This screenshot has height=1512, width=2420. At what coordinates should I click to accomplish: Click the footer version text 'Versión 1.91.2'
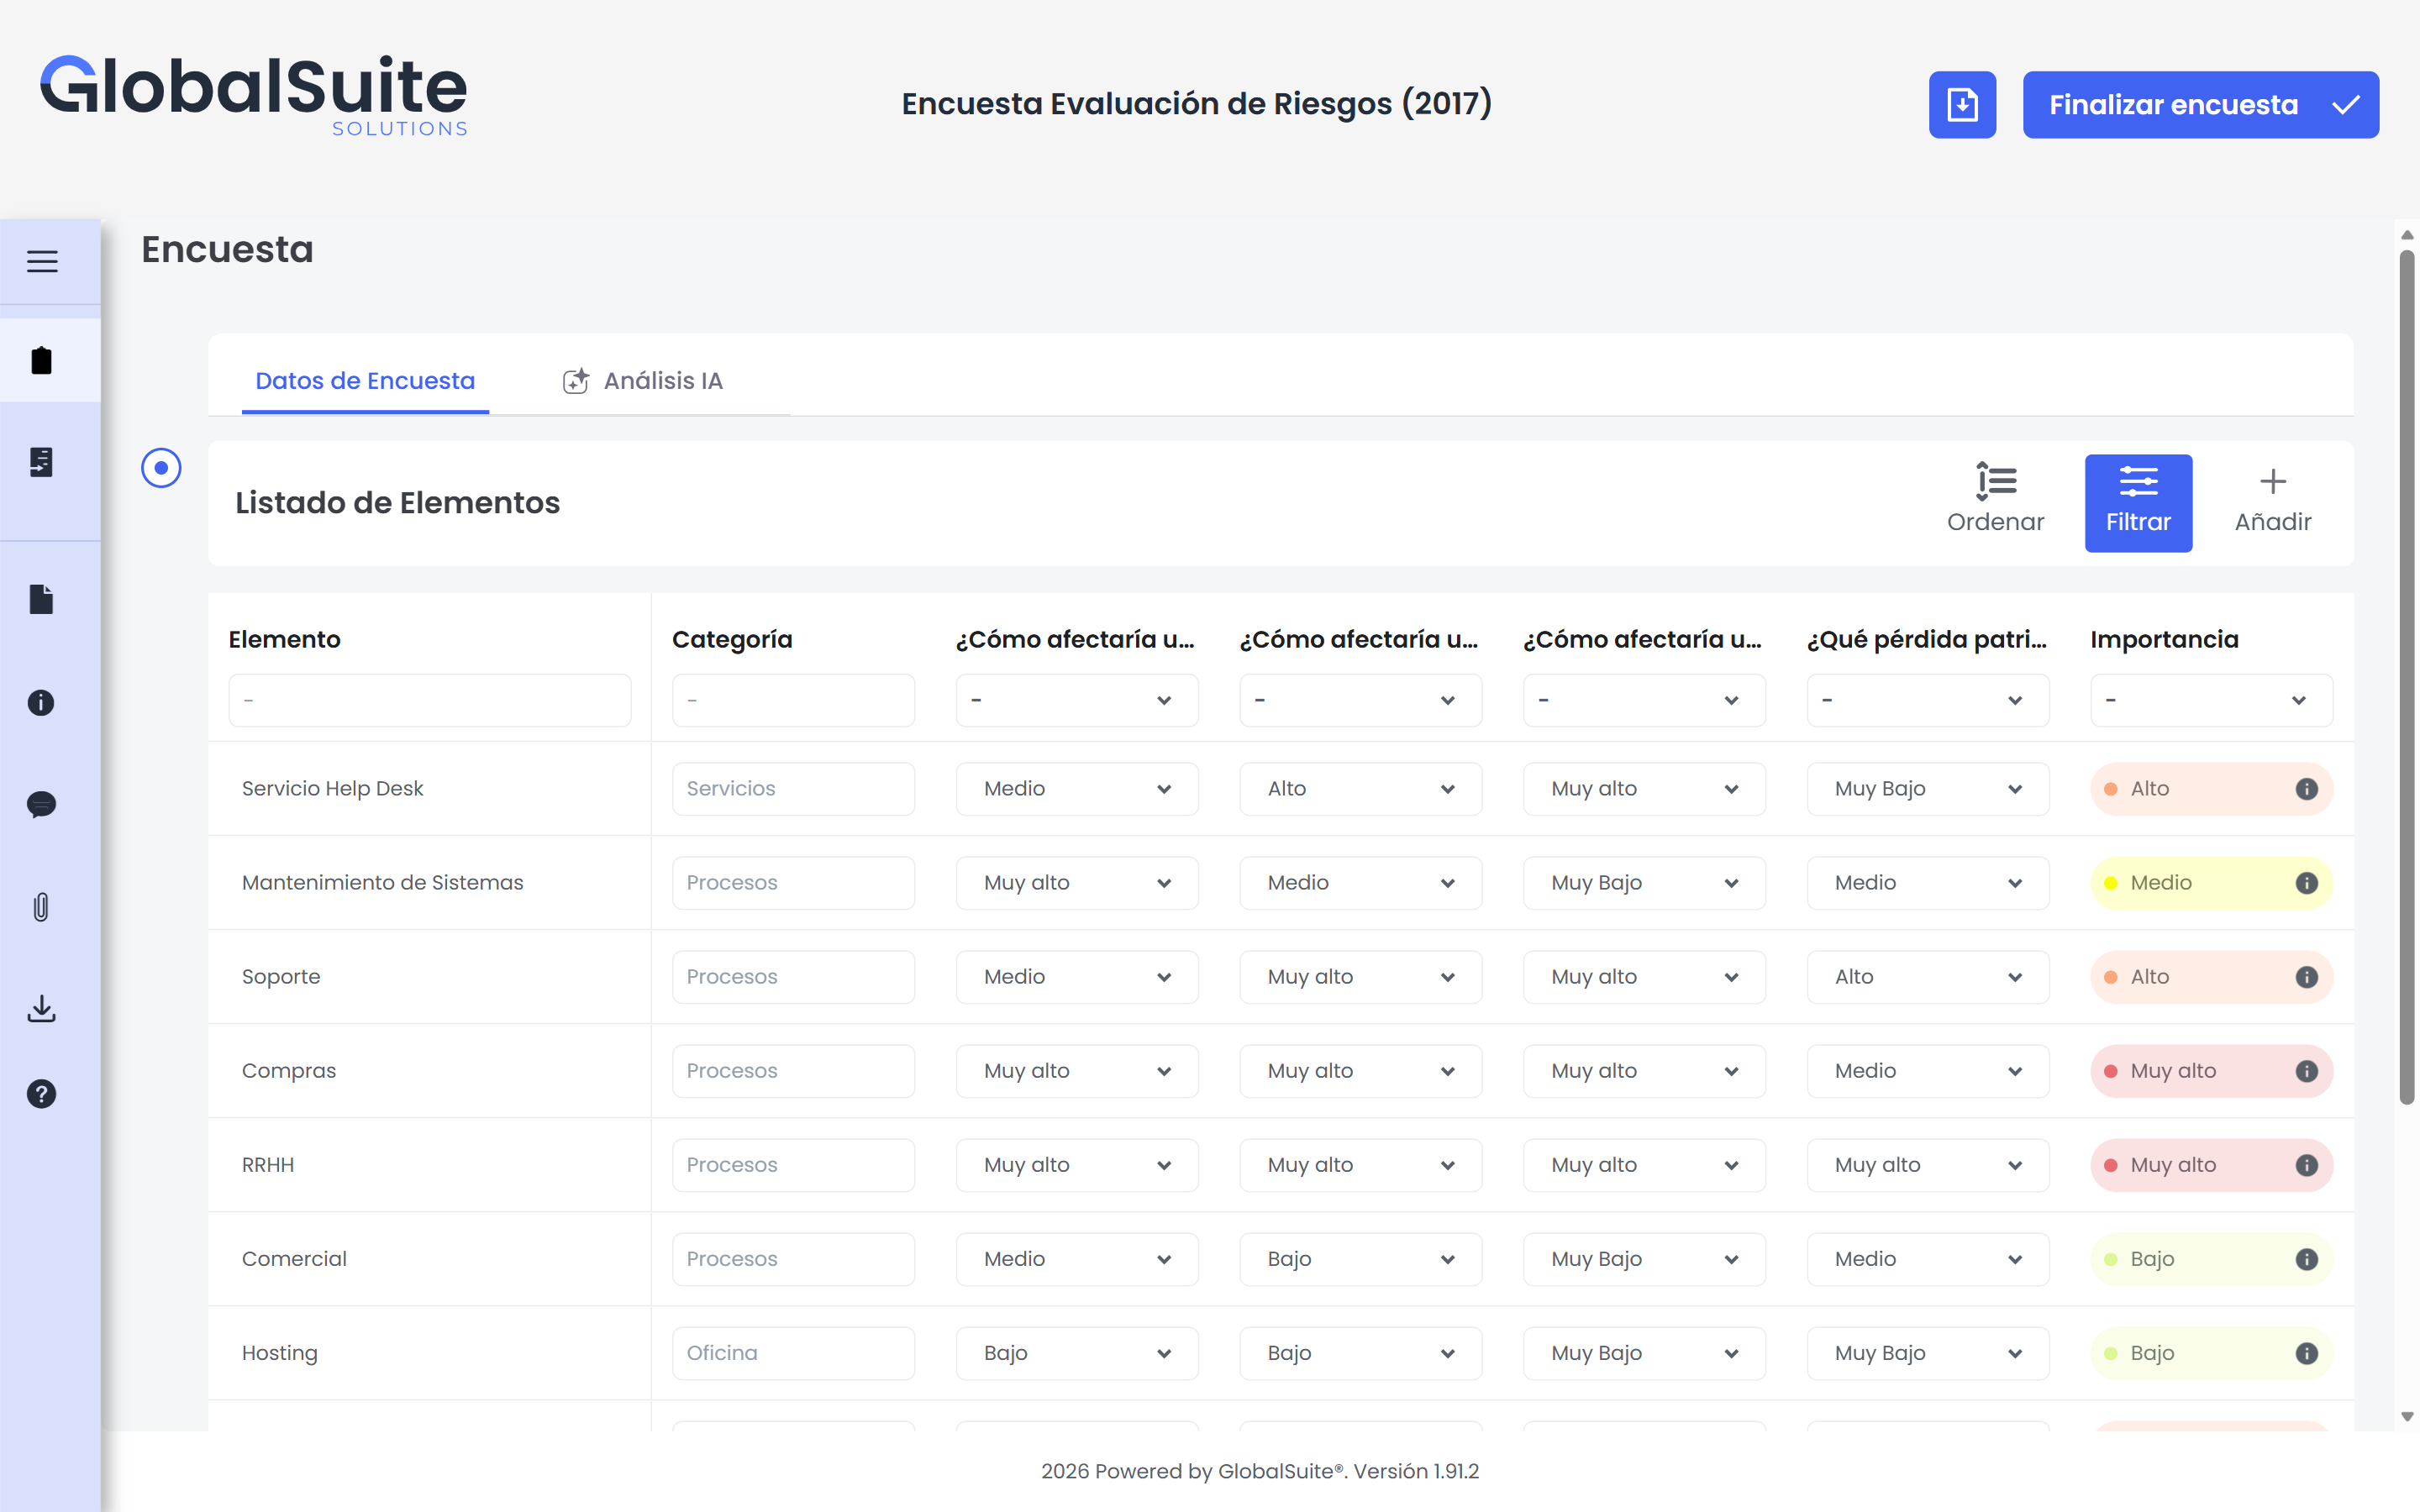[1416, 1471]
